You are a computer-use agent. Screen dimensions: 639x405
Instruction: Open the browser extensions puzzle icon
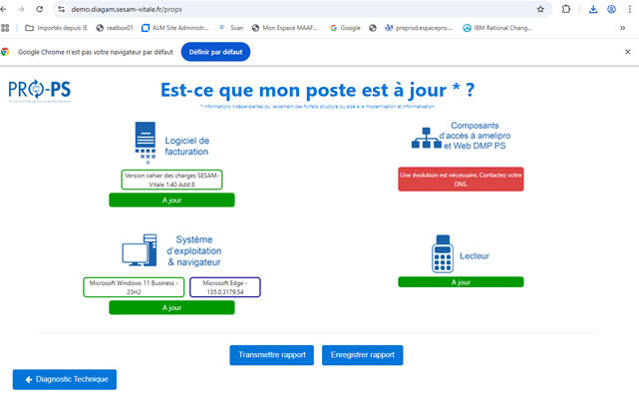click(566, 9)
